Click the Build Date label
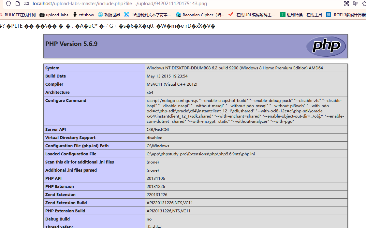This screenshot has height=228, width=366. click(x=55, y=76)
